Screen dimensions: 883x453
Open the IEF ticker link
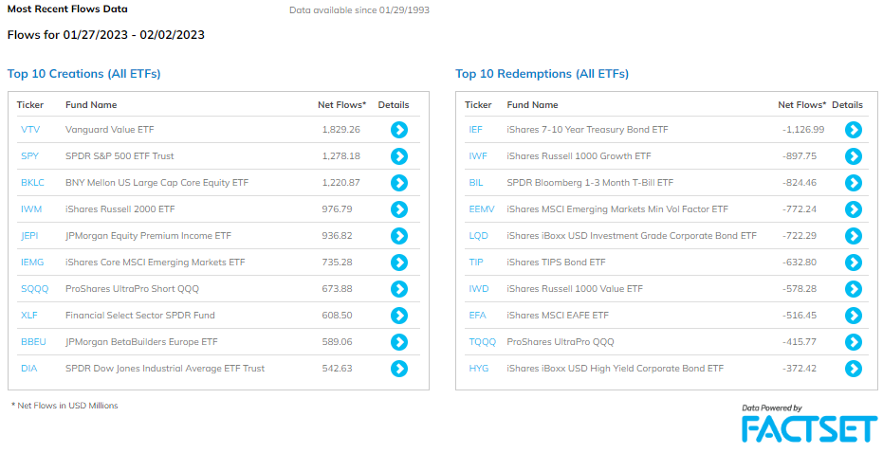click(475, 130)
